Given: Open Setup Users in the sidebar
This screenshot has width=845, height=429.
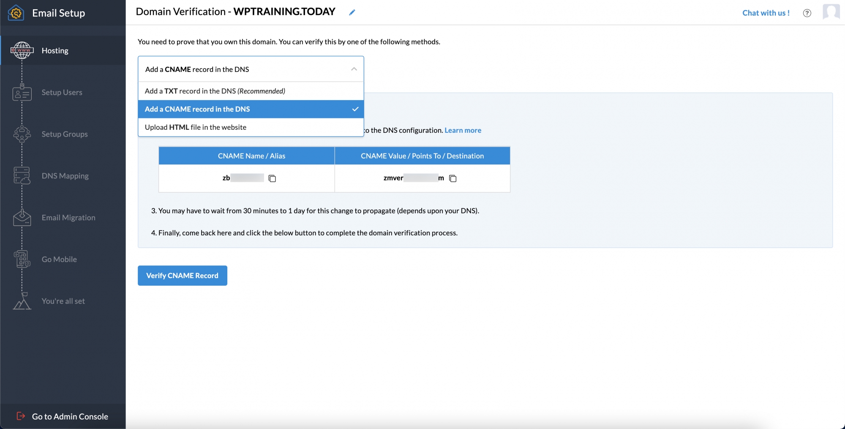Looking at the screenshot, I should pos(62,92).
